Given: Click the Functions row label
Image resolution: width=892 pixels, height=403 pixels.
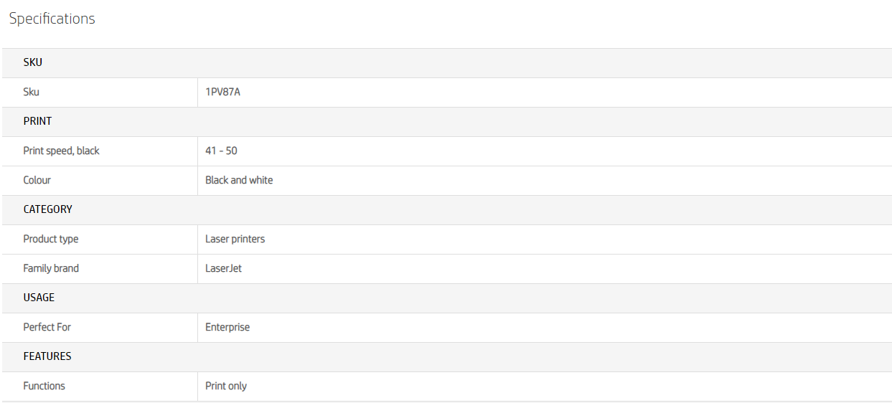Looking at the screenshot, I should pos(44,386).
